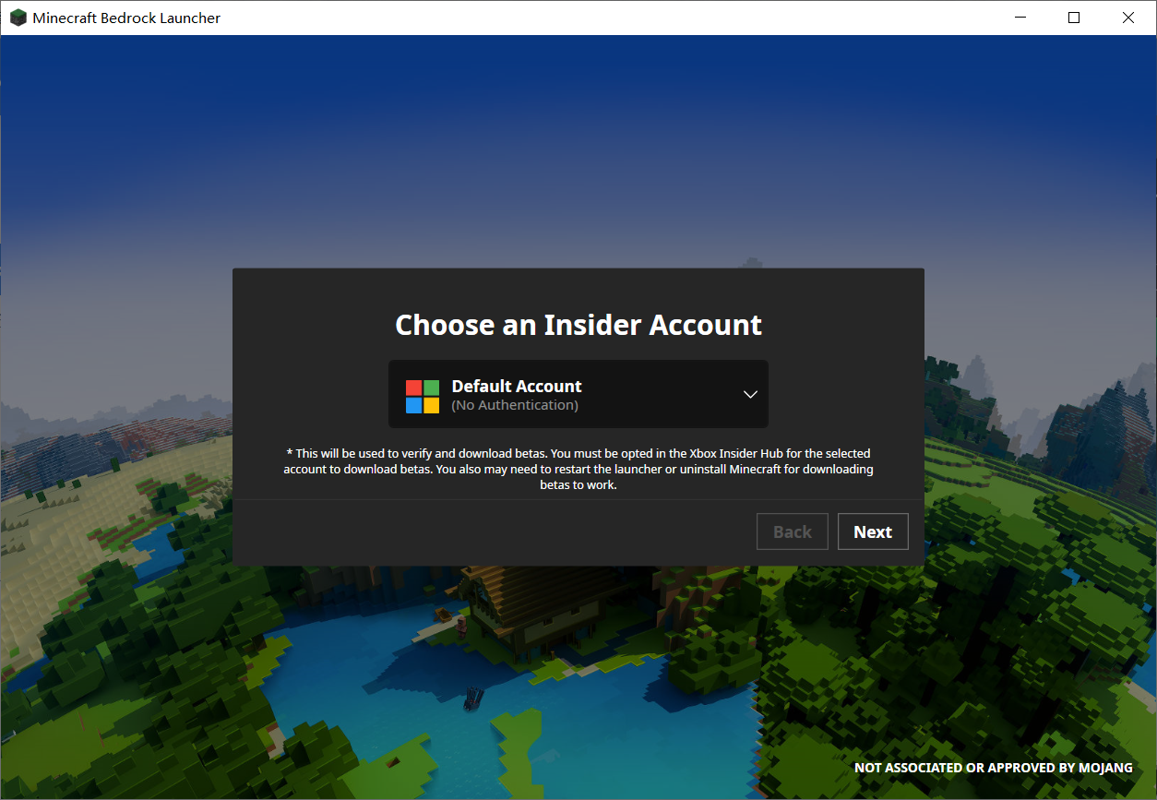
Task: Click the red square of the Microsoft logo
Action: point(414,388)
